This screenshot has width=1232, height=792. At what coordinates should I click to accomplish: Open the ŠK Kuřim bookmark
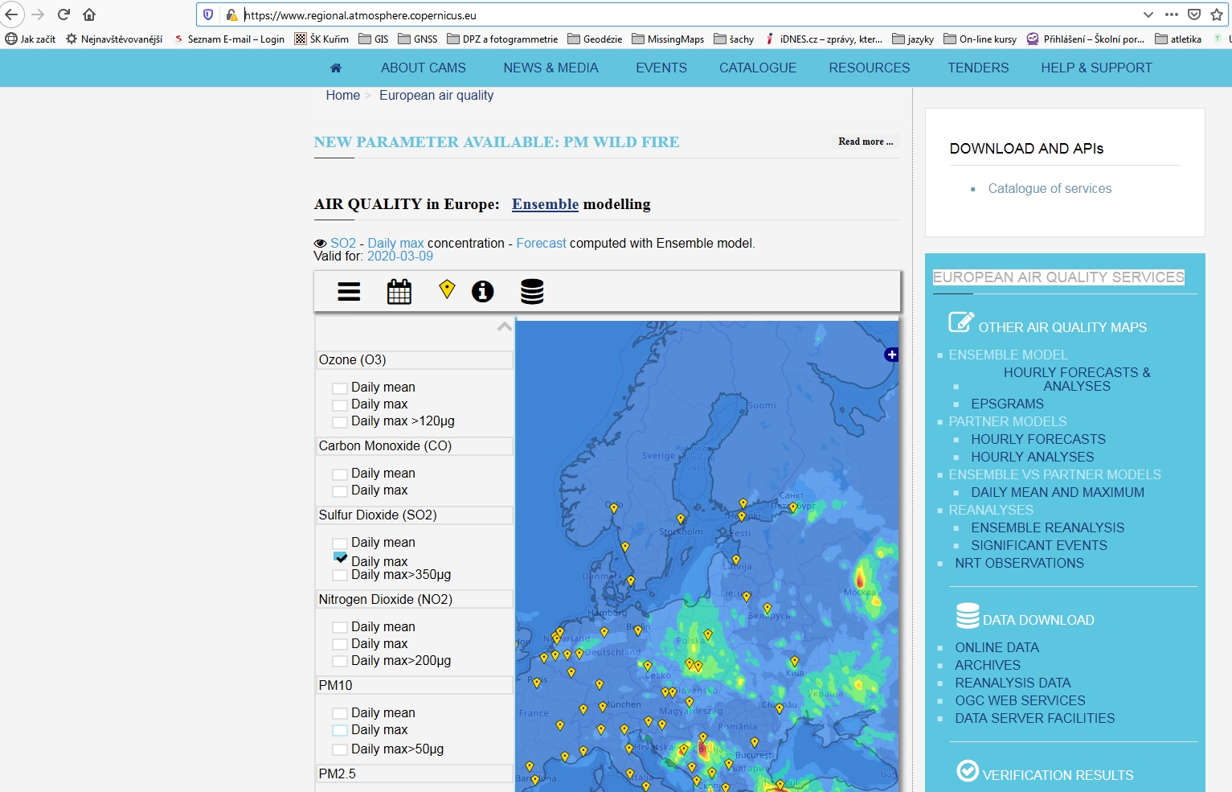point(321,39)
